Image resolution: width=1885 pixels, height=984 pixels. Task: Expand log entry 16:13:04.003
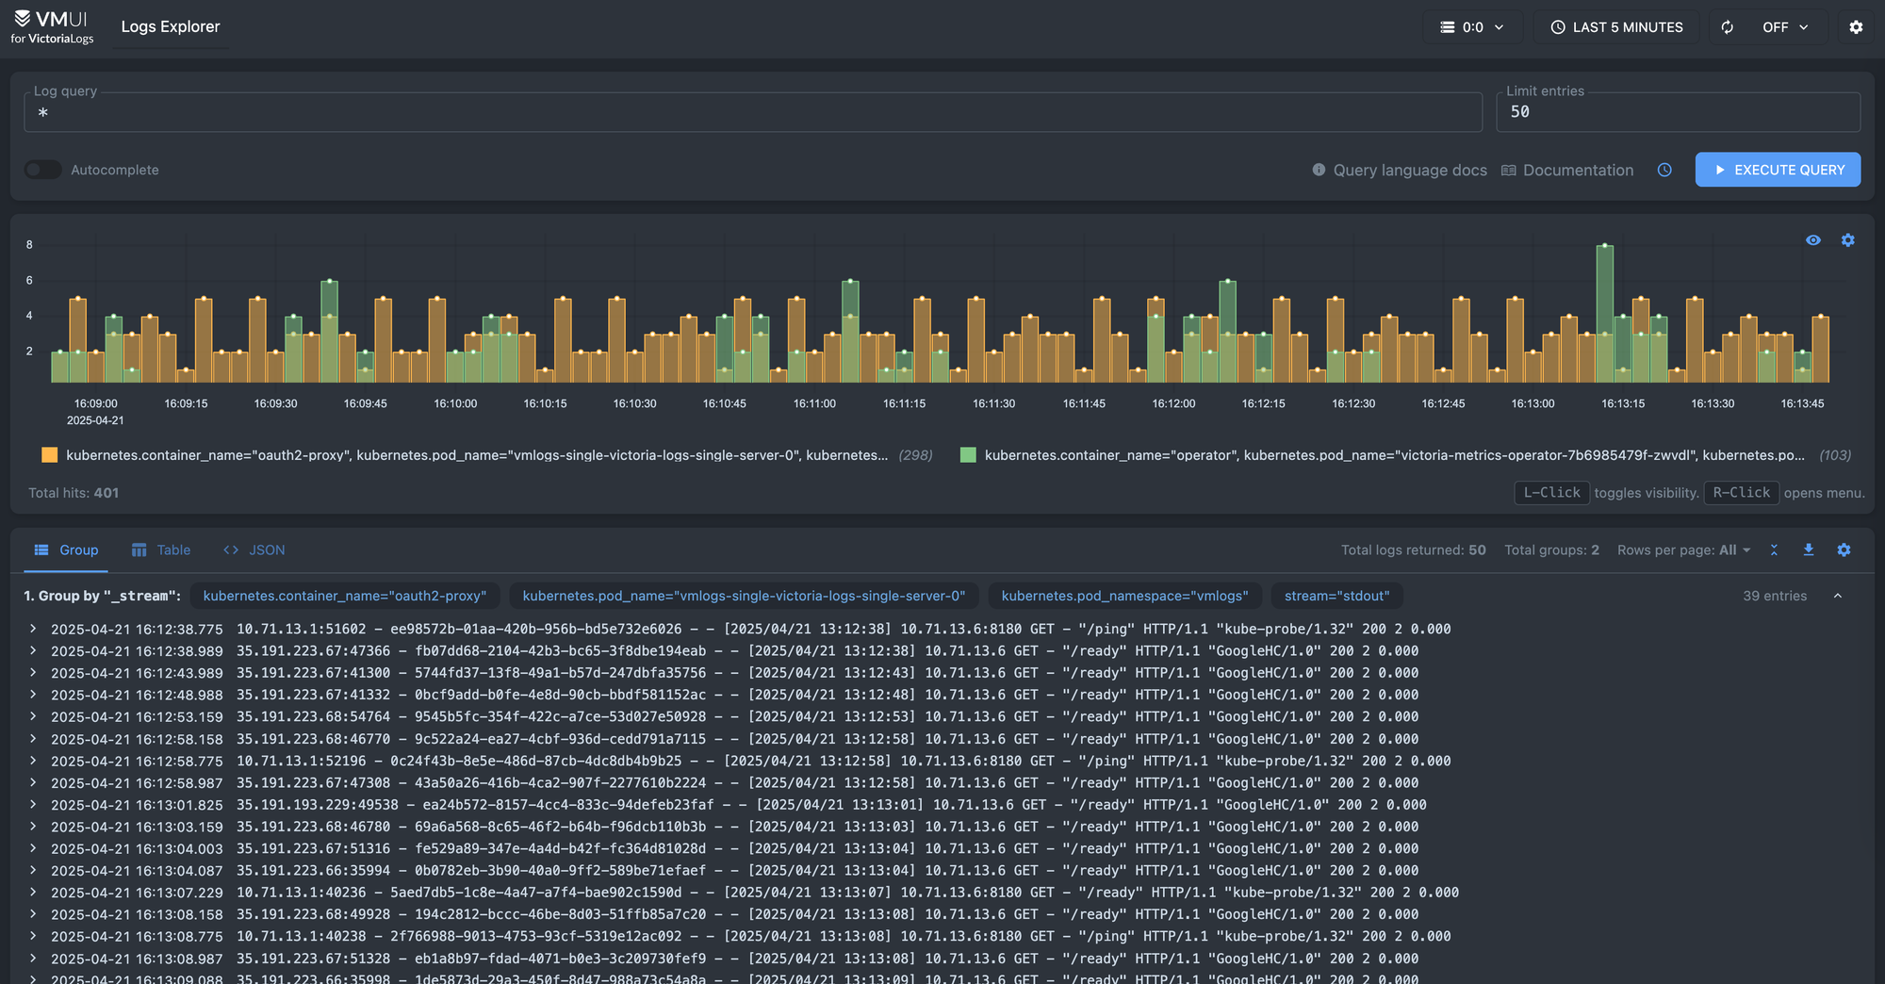coord(33,848)
